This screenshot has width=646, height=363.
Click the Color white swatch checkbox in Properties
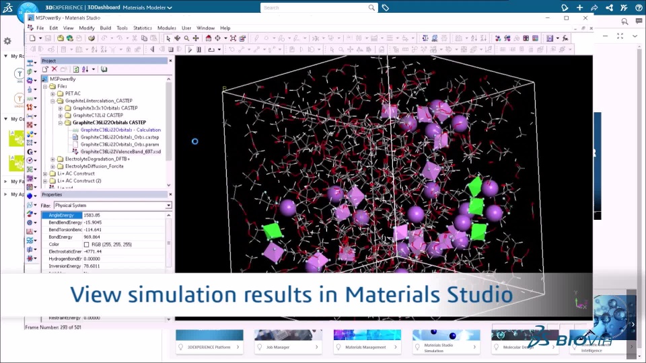point(86,245)
